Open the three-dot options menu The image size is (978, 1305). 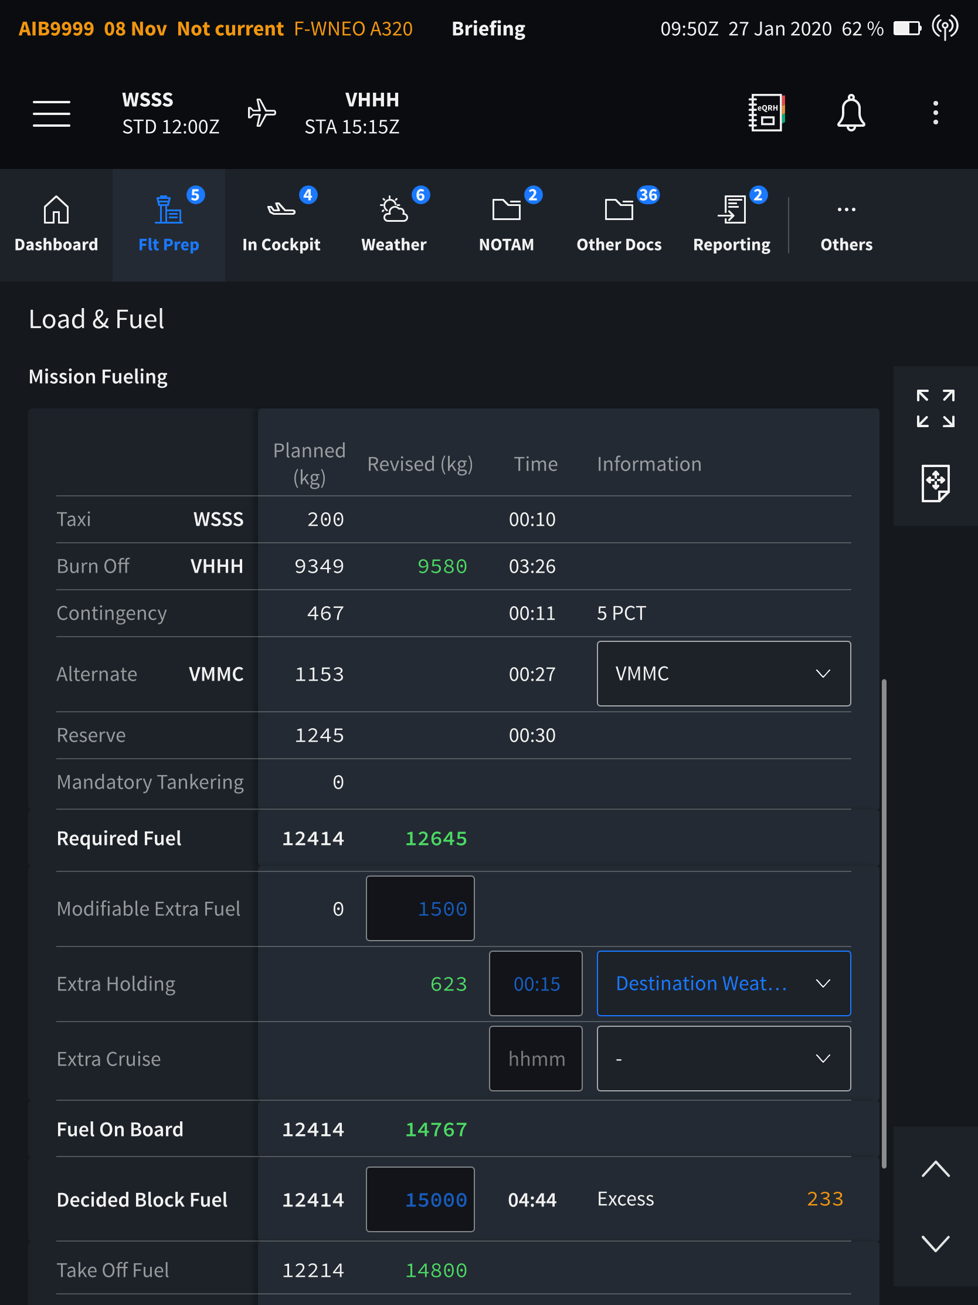point(935,113)
